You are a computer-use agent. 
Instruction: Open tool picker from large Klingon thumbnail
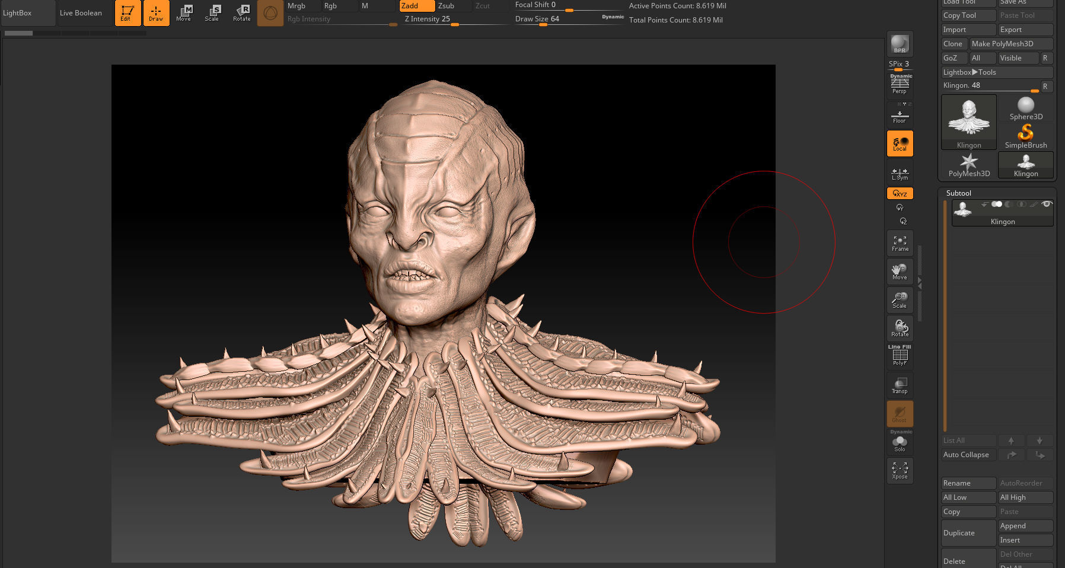tap(969, 122)
